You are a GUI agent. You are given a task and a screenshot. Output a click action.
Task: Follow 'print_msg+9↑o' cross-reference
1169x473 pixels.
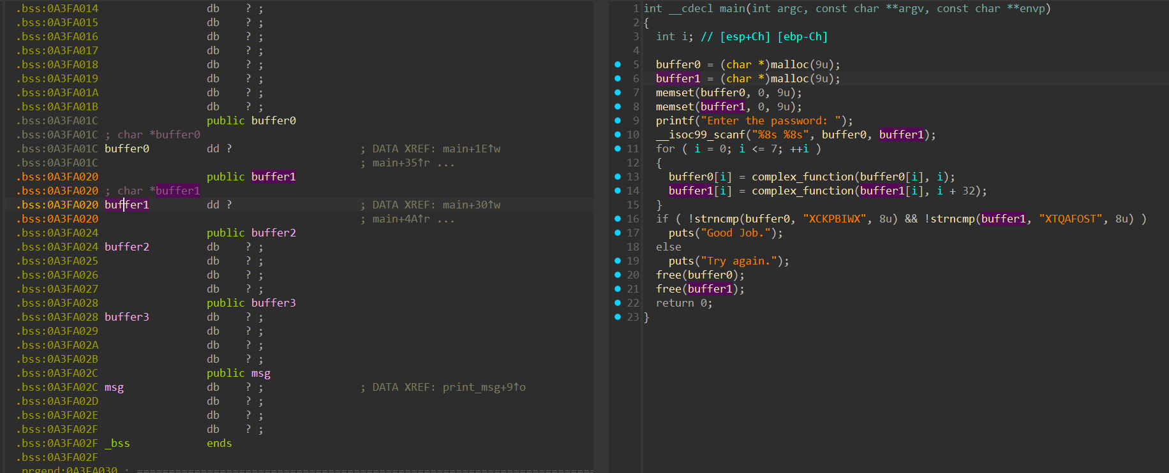[x=484, y=387]
